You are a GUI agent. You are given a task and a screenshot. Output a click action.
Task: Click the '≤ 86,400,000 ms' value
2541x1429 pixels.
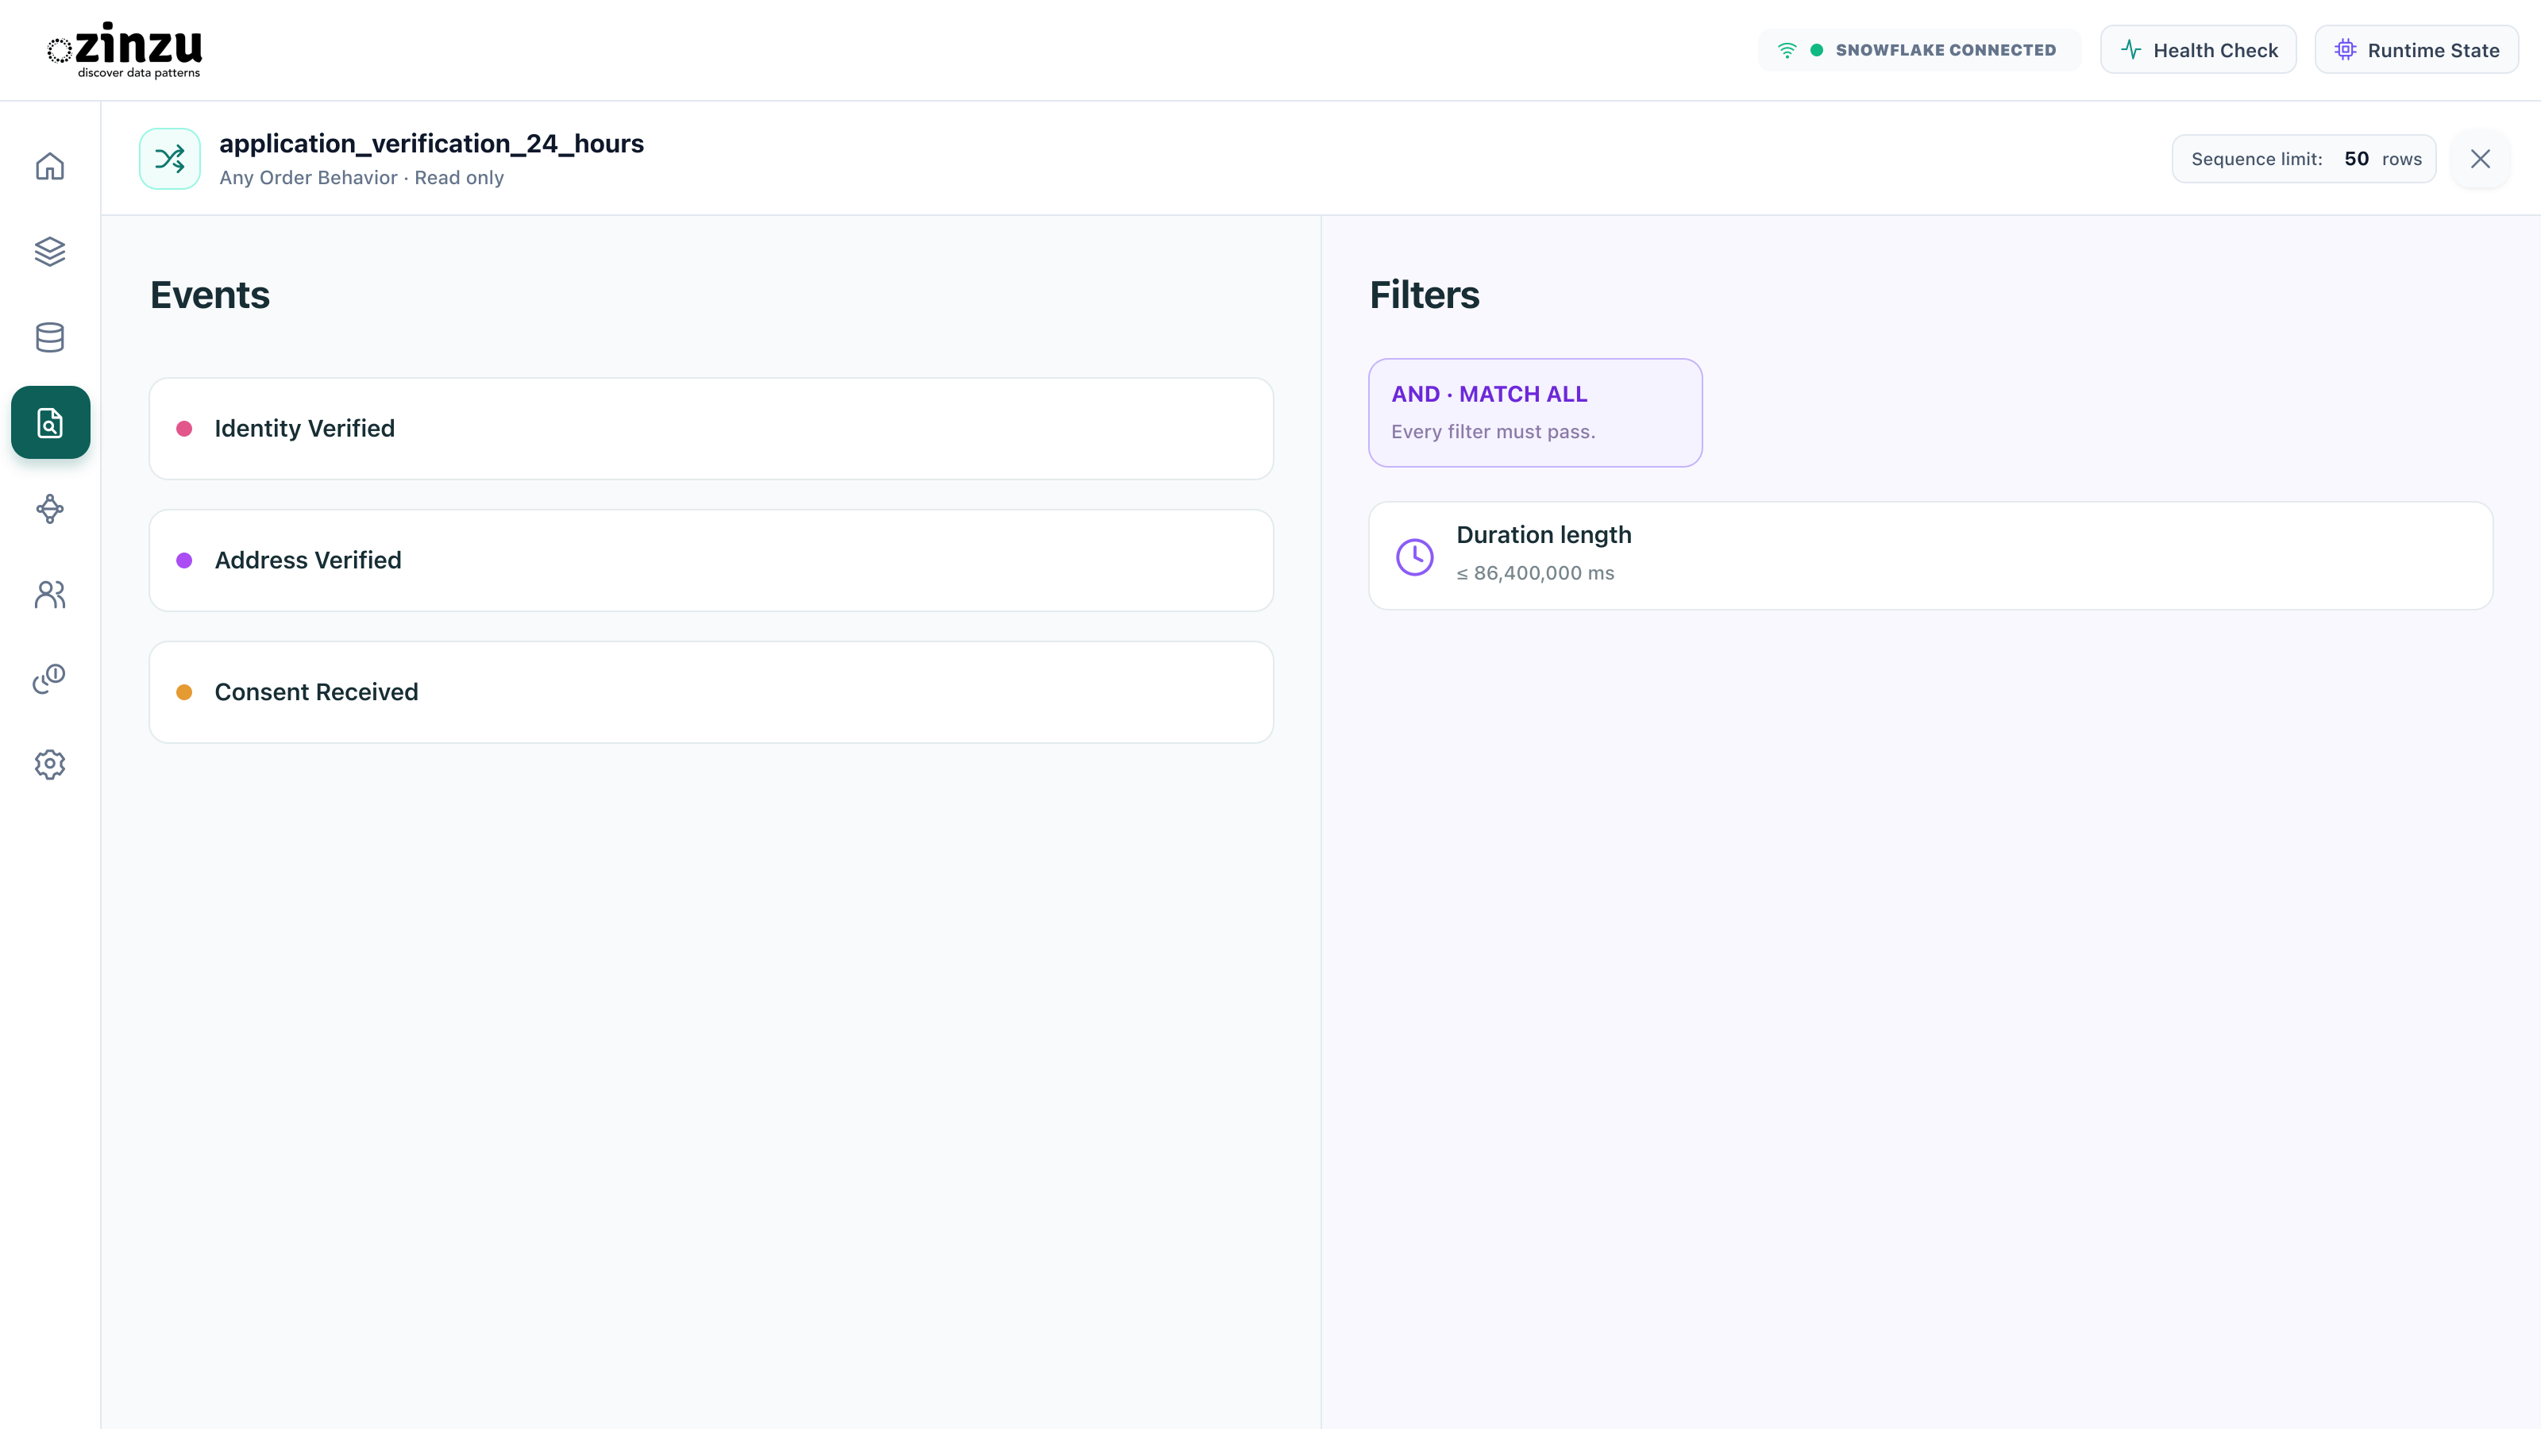(x=1535, y=573)
